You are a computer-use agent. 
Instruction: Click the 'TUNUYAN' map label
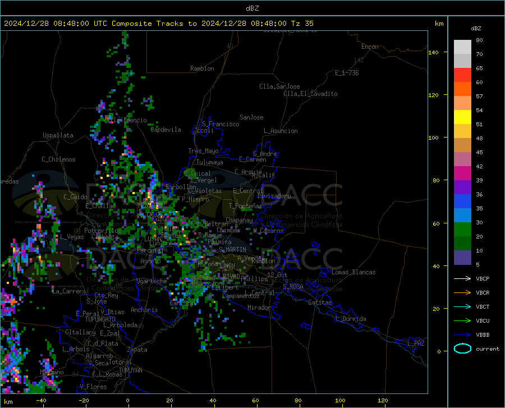pyautogui.click(x=130, y=370)
